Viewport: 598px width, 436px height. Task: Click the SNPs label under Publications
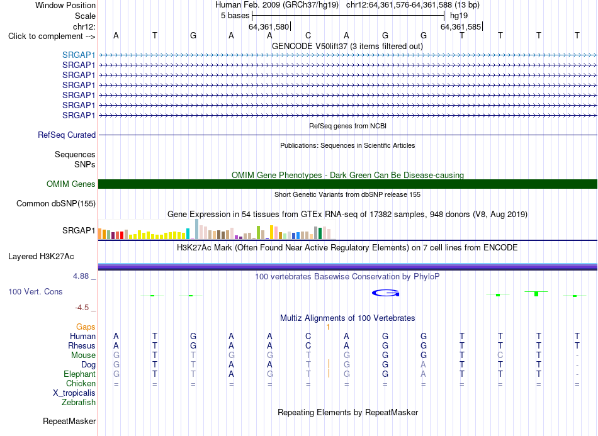pos(85,164)
